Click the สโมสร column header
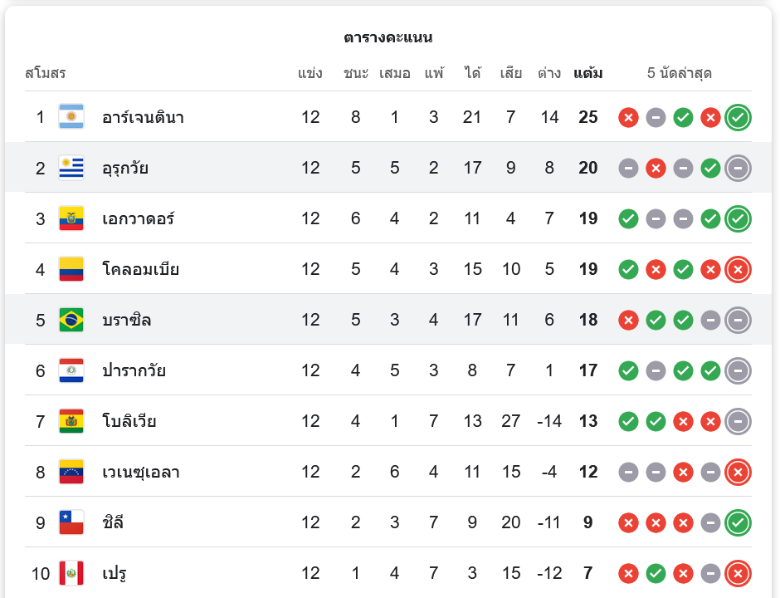This screenshot has height=598, width=780. coord(46,73)
